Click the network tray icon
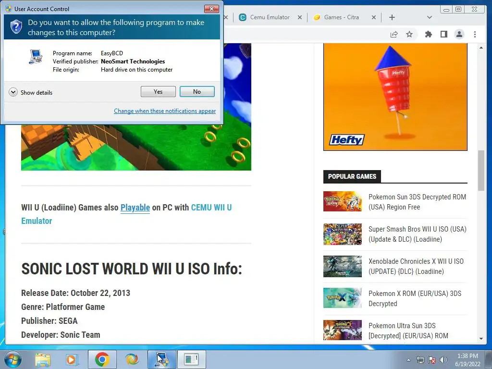 tap(420, 360)
